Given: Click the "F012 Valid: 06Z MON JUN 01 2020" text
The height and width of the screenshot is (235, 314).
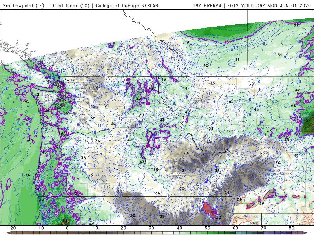Looking at the screenshot, I should (270, 5).
